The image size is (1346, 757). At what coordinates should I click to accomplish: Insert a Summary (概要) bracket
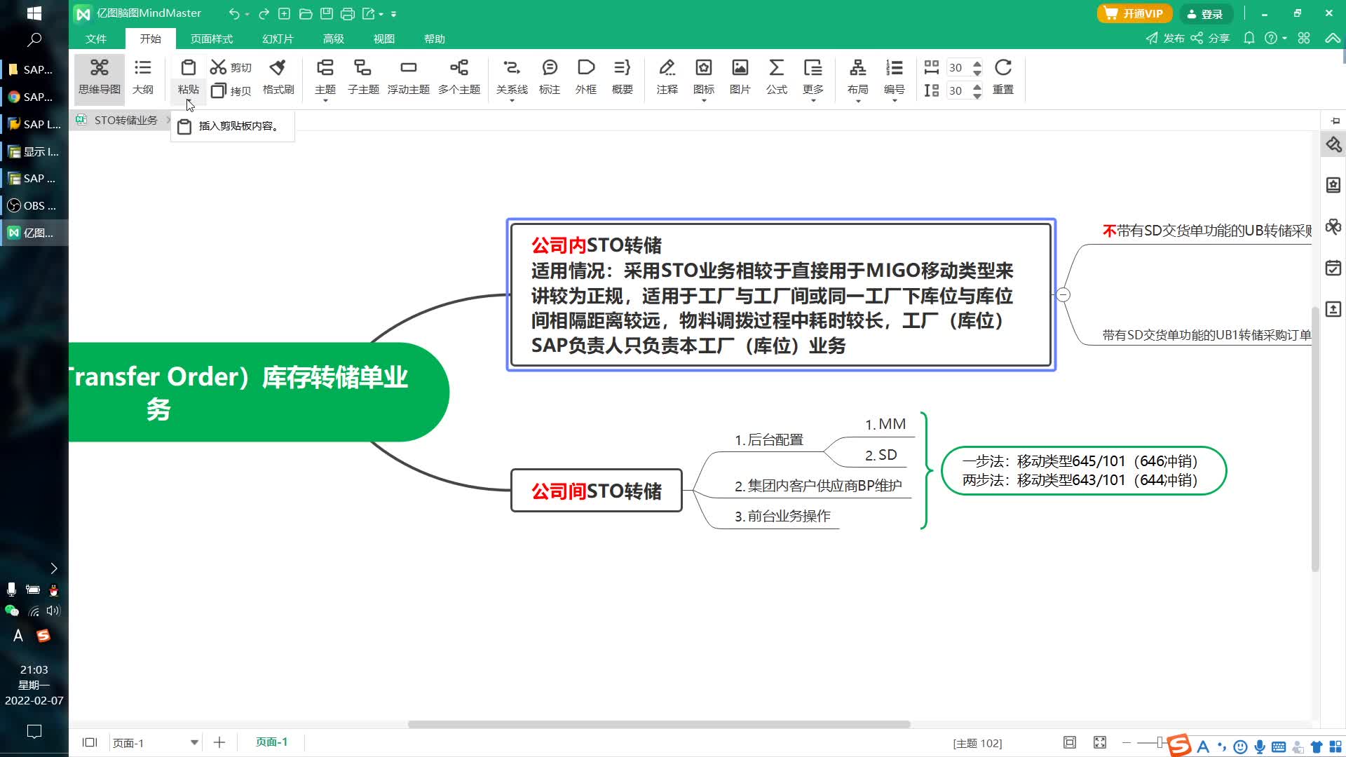pyautogui.click(x=623, y=77)
